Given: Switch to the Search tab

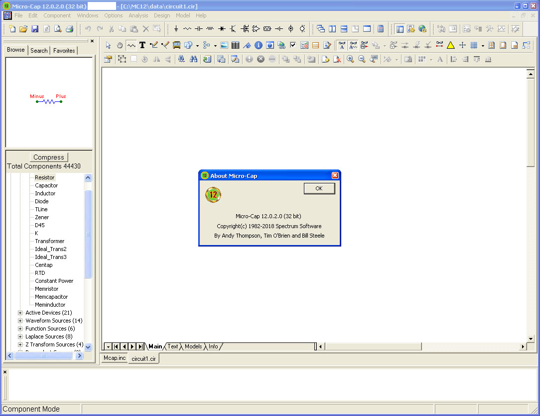Looking at the screenshot, I should point(39,51).
